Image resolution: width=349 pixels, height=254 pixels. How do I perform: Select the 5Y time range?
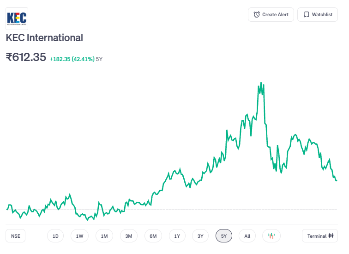[x=224, y=236]
